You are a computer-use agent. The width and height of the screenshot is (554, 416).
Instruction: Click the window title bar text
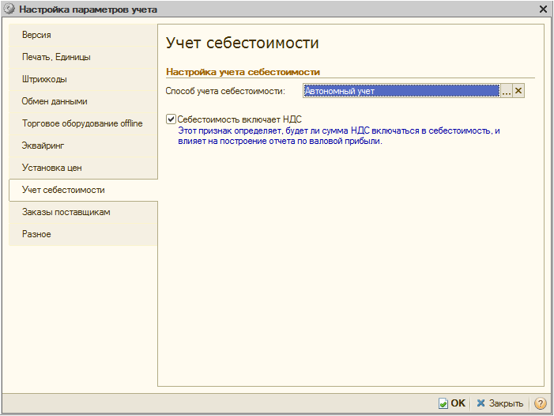(x=88, y=9)
